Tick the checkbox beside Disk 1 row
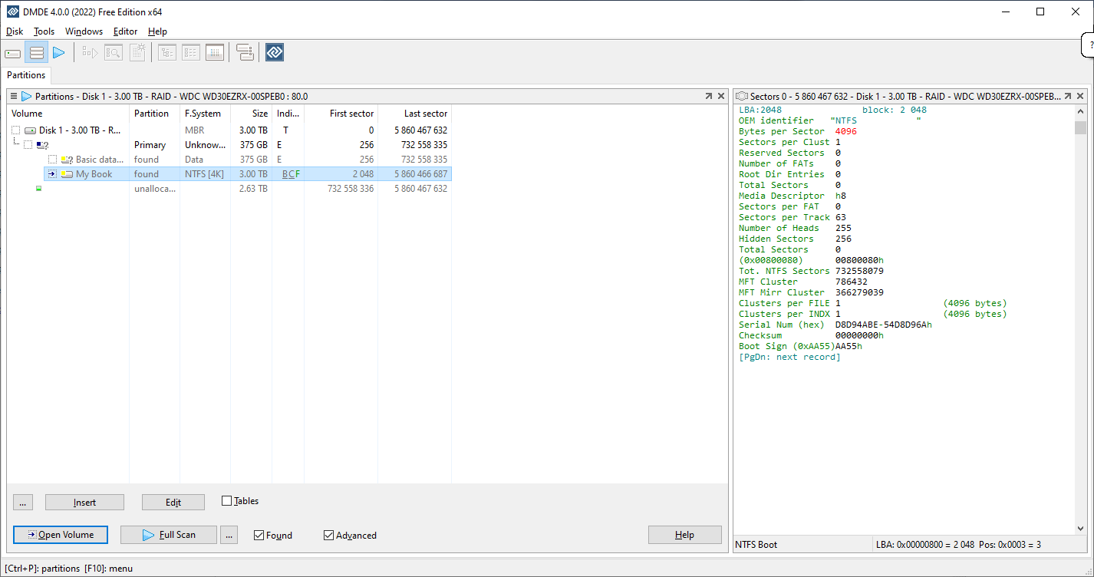 click(x=15, y=130)
